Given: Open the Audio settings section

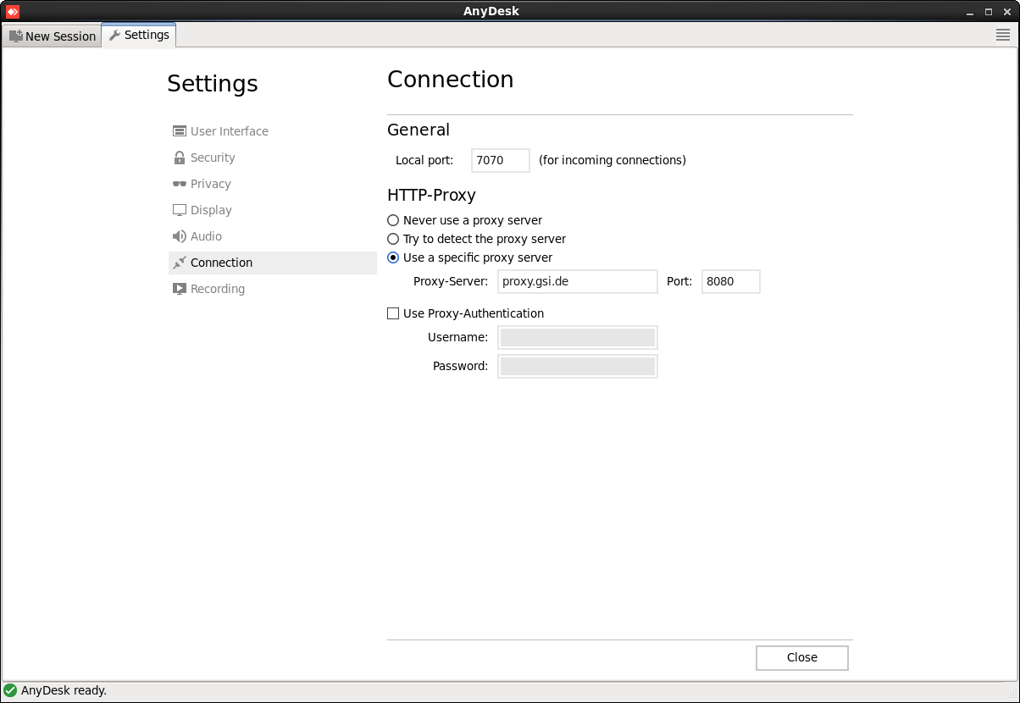Looking at the screenshot, I should click(x=272, y=236).
